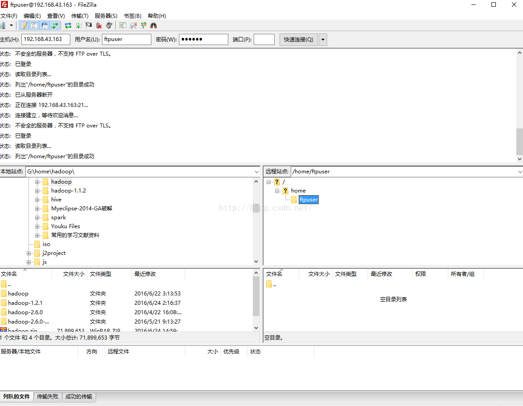Click the password input field
Screen dimensions: 523x406
[x=203, y=39]
